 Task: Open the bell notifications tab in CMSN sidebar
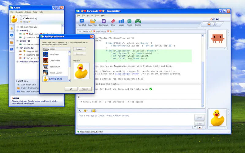(12, 28)
